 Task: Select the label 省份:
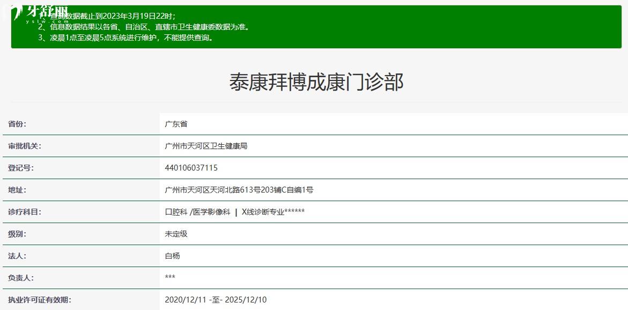tap(17, 124)
